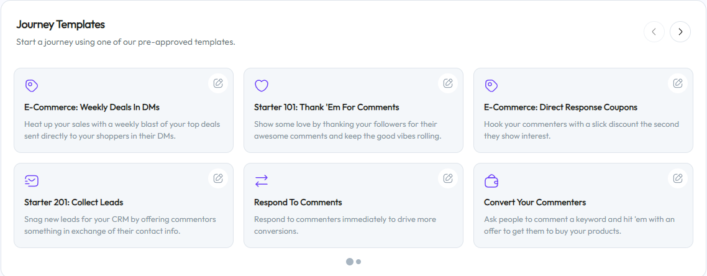
Task: Select Convert Your Commenters template title
Action: pos(535,202)
